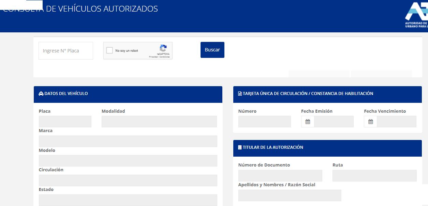Select the Modelo field
The image size is (428, 206).
coord(128,160)
